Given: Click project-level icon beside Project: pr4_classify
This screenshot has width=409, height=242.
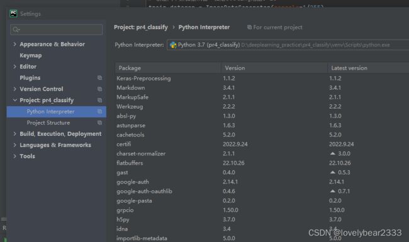Looking at the screenshot, I should tap(99, 100).
